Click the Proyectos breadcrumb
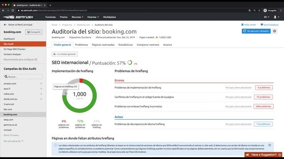The height and width of the screenshot is (159, 284). (67, 25)
